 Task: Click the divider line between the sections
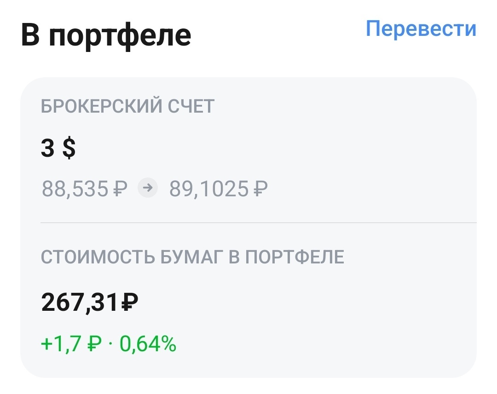coord(258,223)
